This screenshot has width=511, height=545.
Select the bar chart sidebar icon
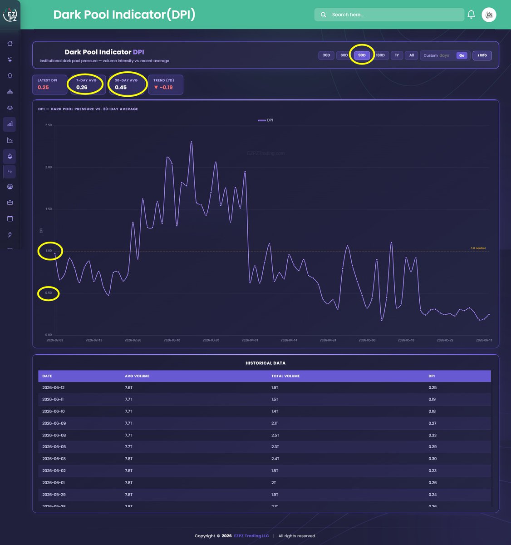click(10, 124)
